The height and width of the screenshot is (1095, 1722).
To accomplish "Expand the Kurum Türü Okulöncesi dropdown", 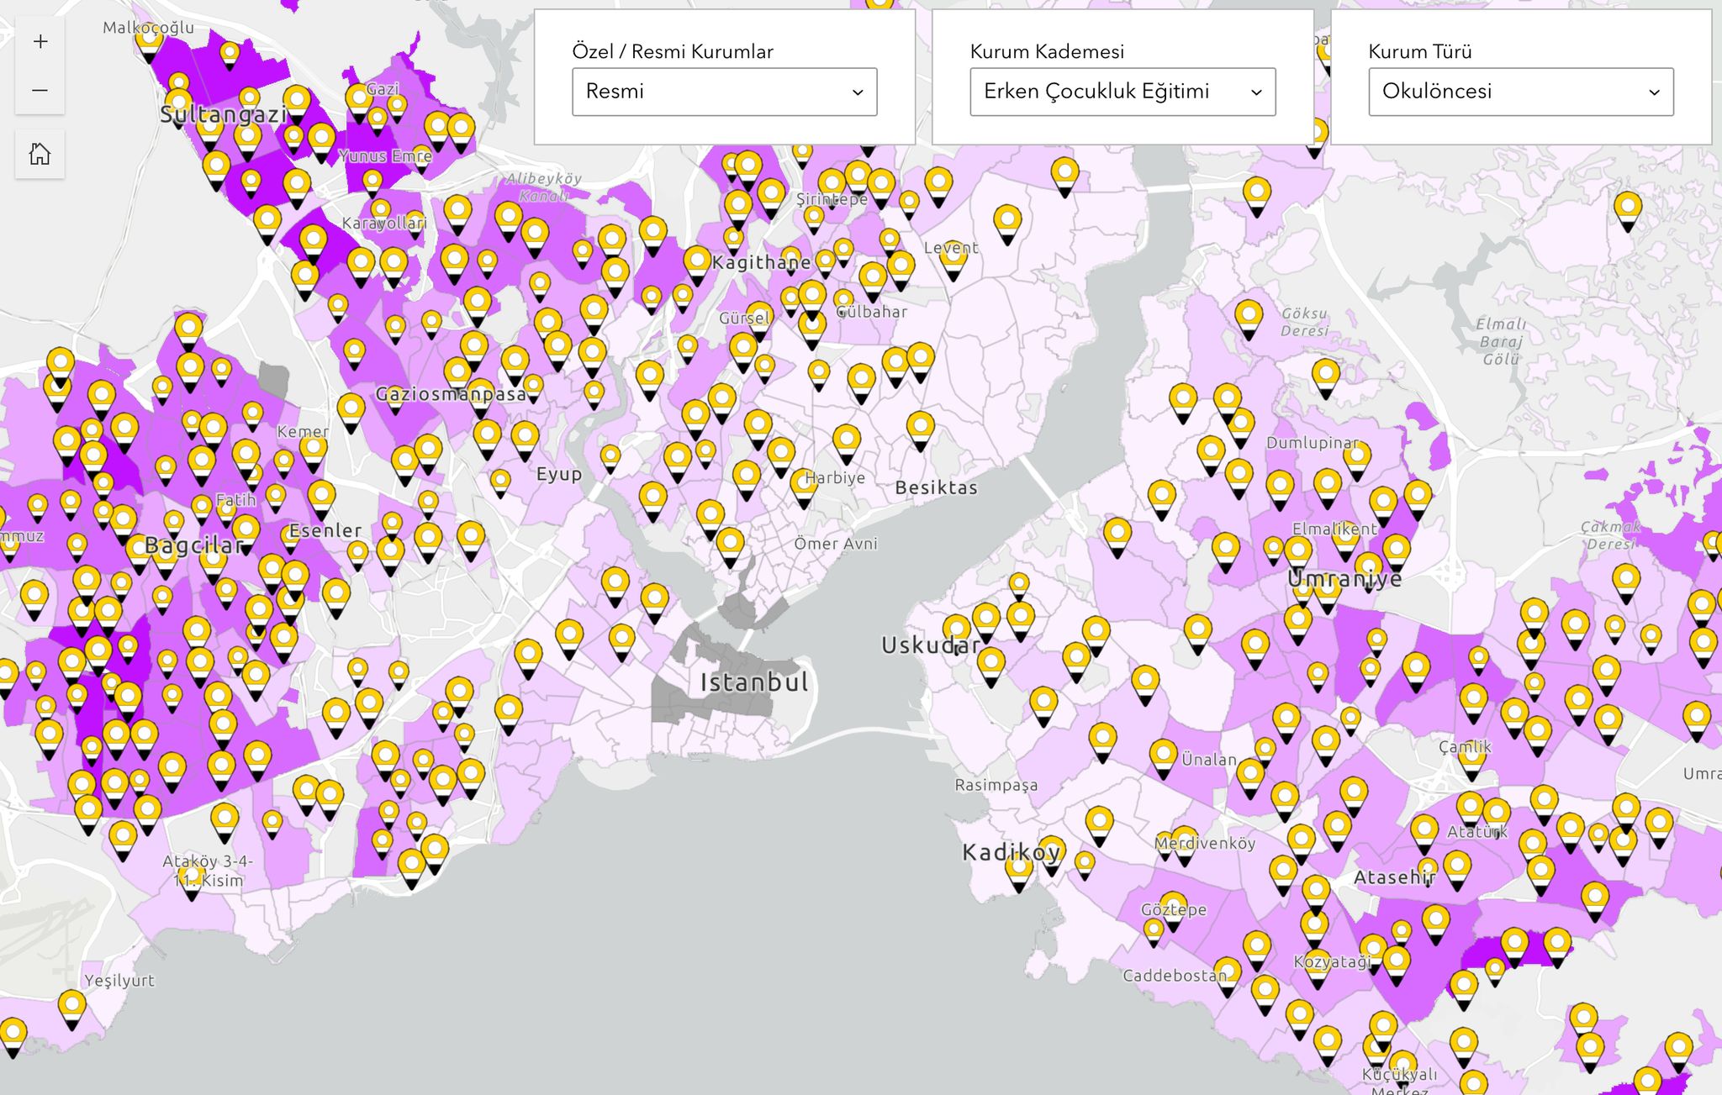I will tap(1520, 92).
